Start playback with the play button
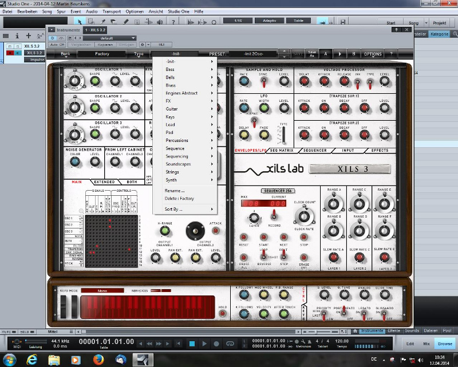This screenshot has width=458, height=367. pyautogui.click(x=204, y=344)
